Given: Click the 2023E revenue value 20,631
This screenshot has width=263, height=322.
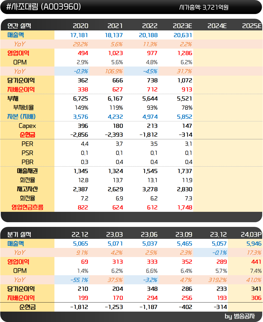Looking at the screenshot, I should [183, 35].
